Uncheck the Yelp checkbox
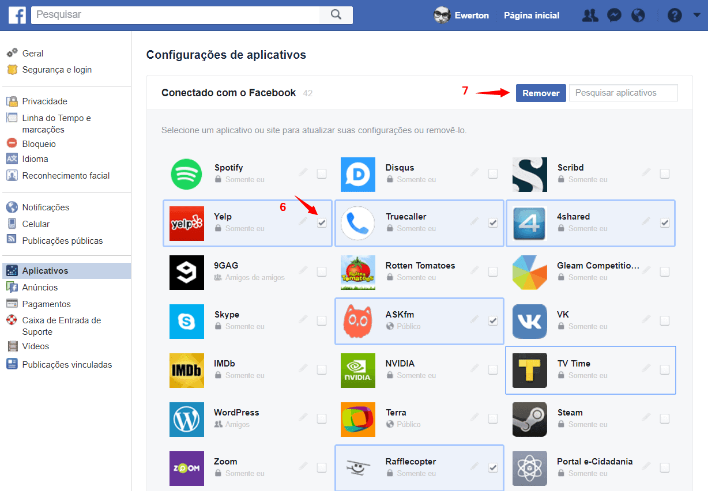708x491 pixels. pos(322,222)
